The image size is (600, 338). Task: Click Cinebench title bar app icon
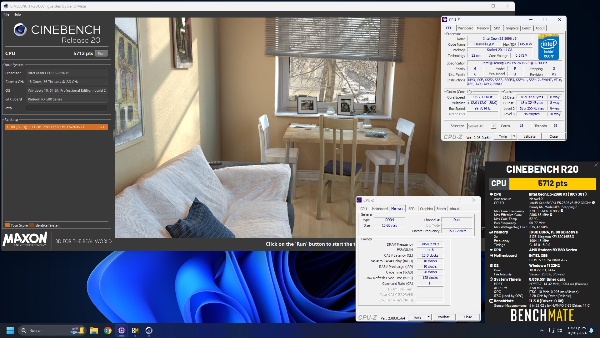click(x=6, y=6)
